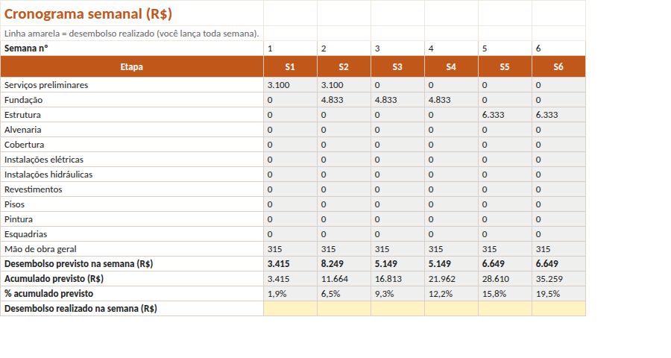Screen dimensions: 671x358
Task: Select Fundação S4 value 4.833
Action: point(451,100)
